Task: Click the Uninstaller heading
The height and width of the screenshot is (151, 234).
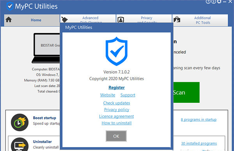Action: [43, 142]
